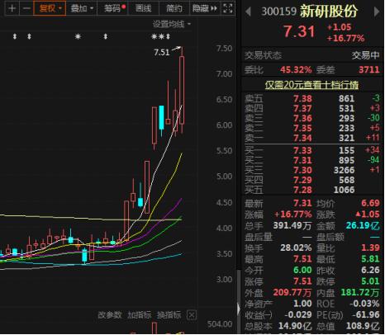
Task: Click the 今开 6.00 value
Action: point(302,270)
